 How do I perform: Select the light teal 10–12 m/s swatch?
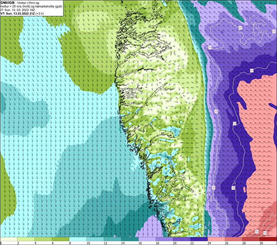click(x=95, y=239)
